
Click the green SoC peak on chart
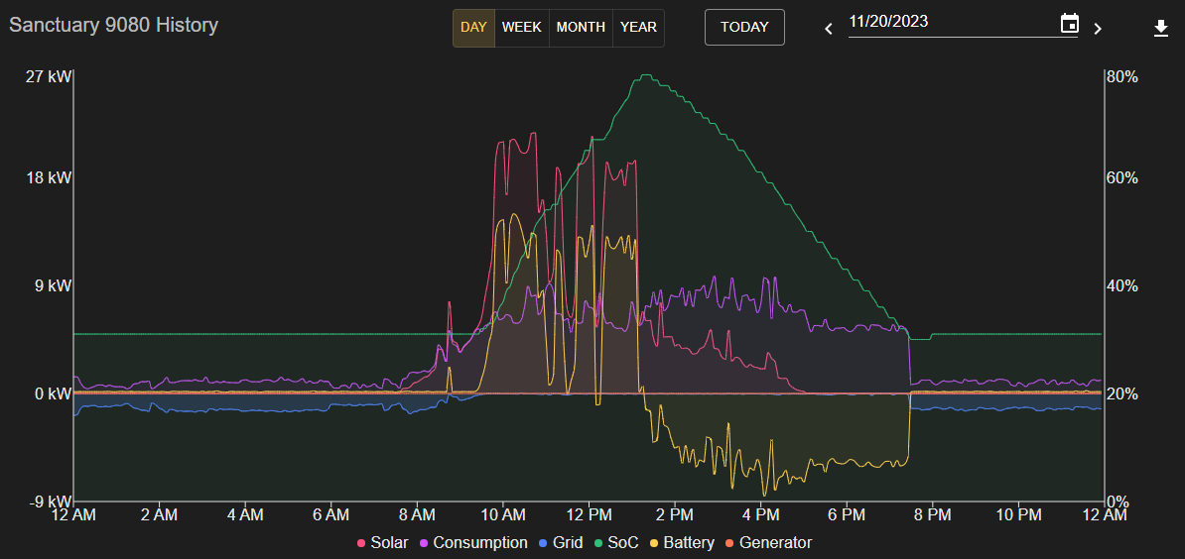click(646, 75)
